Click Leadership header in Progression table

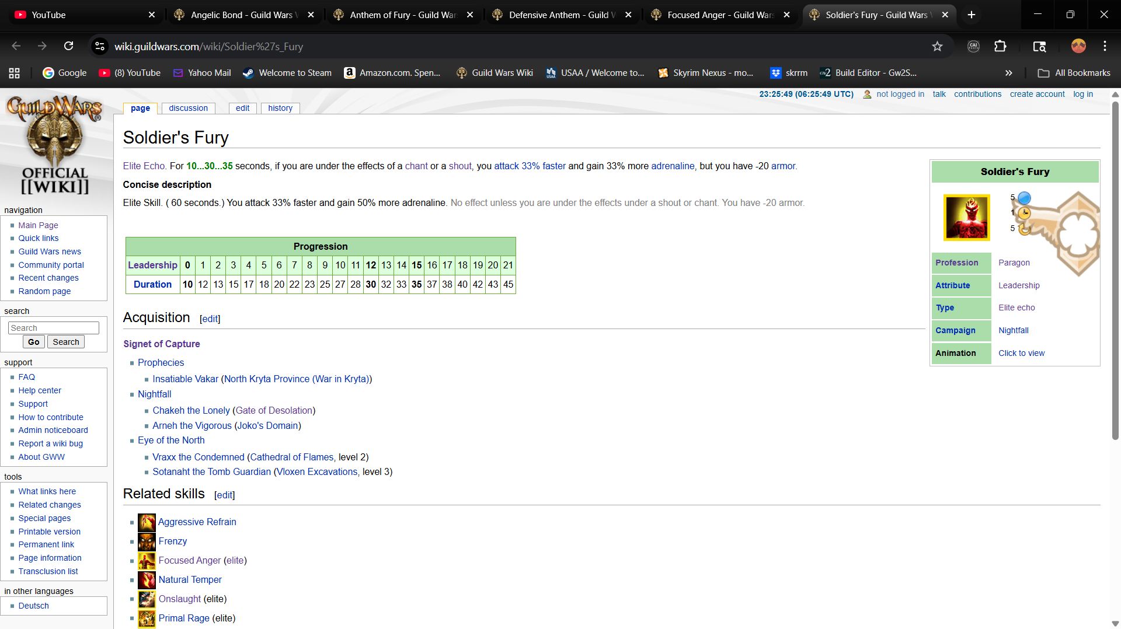point(152,265)
